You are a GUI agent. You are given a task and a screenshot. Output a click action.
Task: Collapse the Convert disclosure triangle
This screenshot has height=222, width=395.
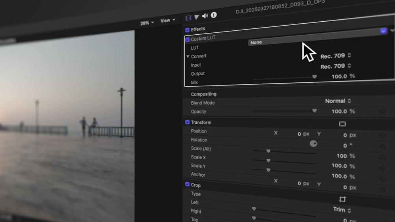[188, 56]
